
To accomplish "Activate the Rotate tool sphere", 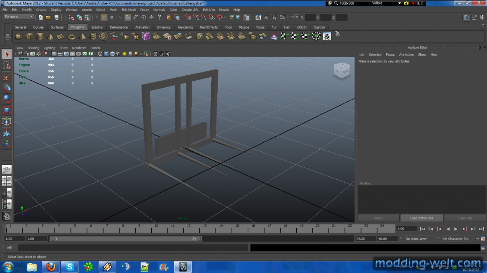I will coord(7,99).
